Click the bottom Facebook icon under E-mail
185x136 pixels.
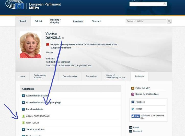coord(131,131)
